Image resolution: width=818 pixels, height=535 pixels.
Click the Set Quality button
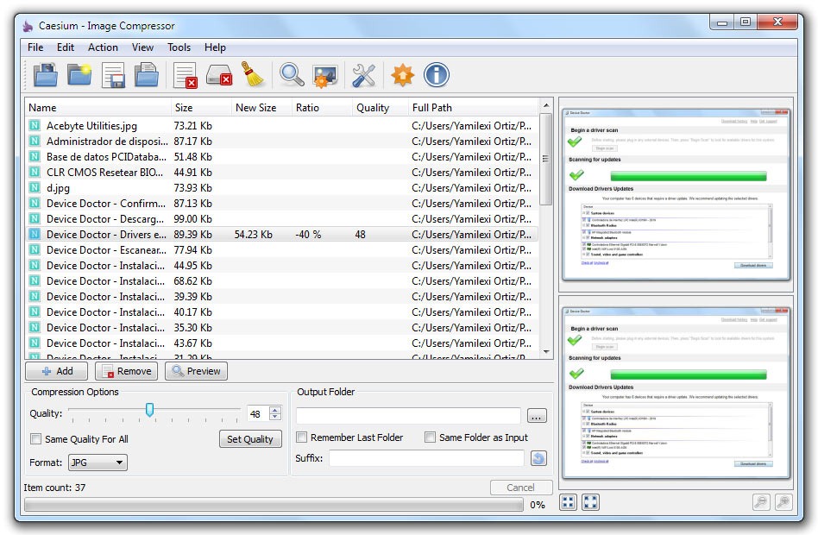250,439
